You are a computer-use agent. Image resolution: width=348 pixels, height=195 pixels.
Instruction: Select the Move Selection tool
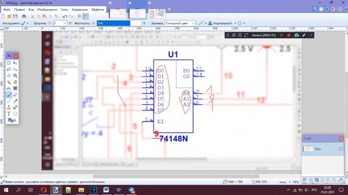point(15,69)
